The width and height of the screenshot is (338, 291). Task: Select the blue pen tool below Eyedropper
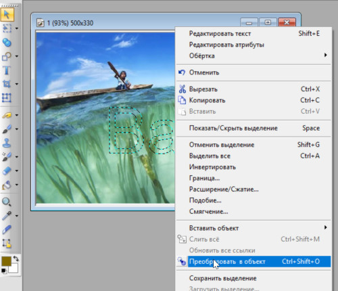pyautogui.click(x=7, y=229)
